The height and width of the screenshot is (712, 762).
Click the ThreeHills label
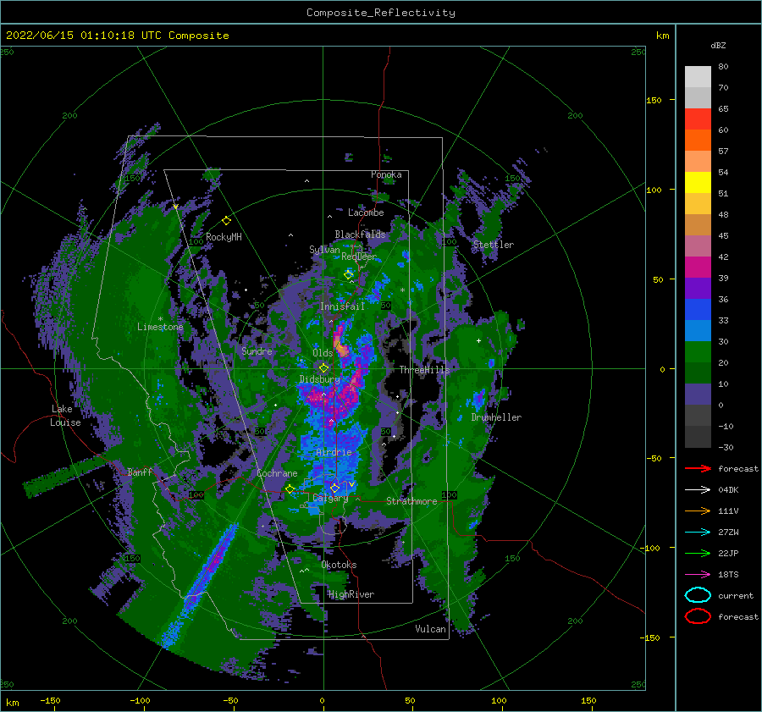[x=424, y=370]
